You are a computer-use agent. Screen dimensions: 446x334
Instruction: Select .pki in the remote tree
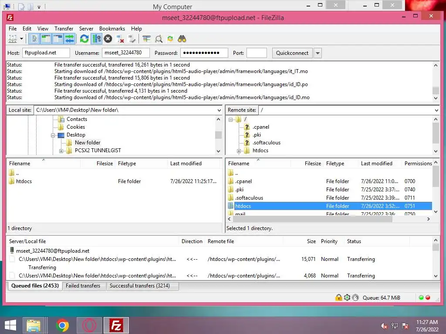(x=257, y=135)
